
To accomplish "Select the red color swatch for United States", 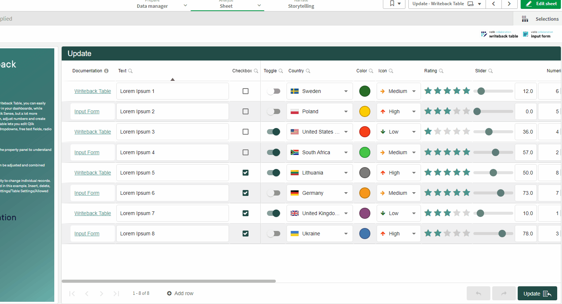I will [x=365, y=132].
